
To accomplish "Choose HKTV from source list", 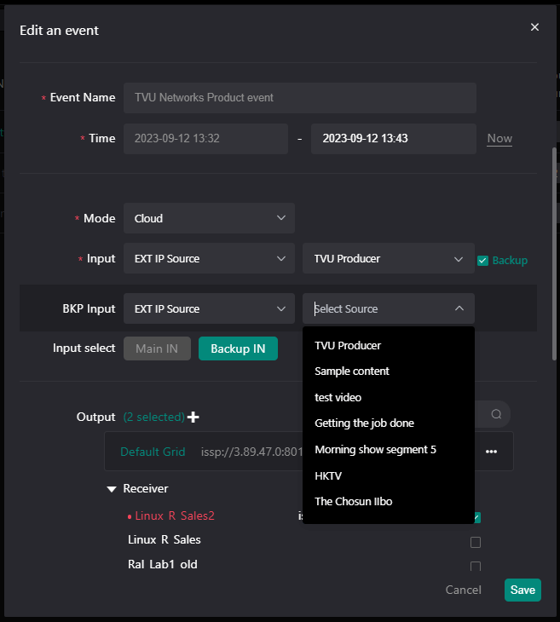I will 389,475.
